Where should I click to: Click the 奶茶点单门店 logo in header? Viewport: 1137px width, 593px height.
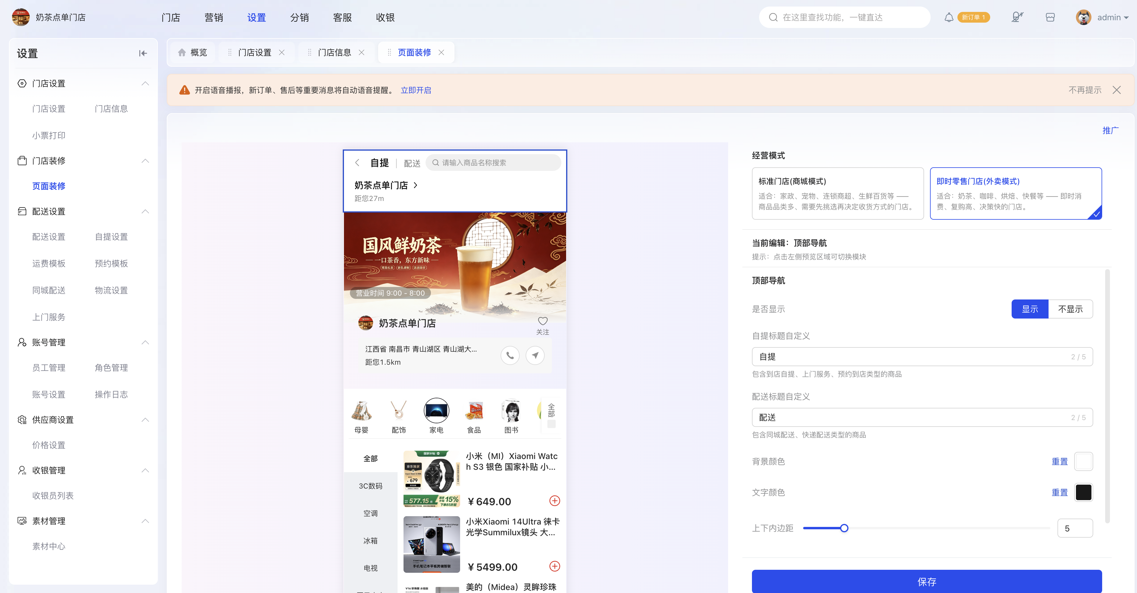click(x=20, y=17)
